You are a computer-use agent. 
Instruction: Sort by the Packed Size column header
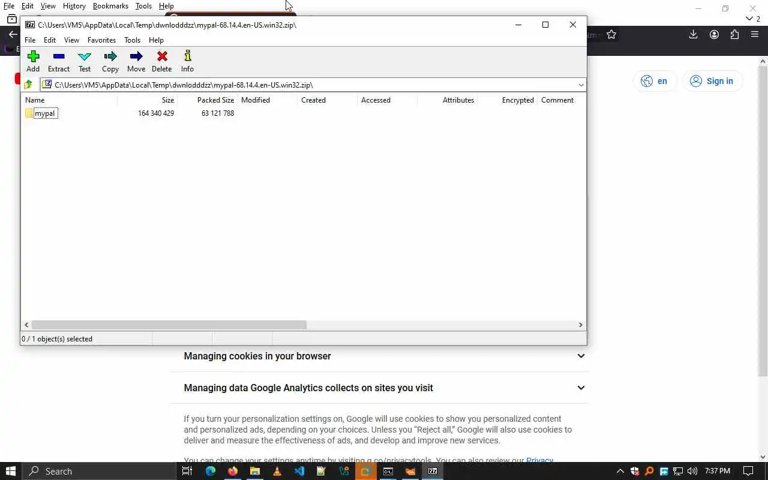click(x=207, y=100)
